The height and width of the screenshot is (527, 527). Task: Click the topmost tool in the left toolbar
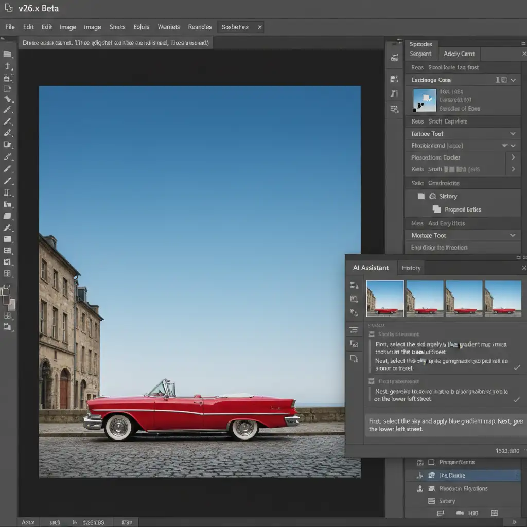tap(7, 54)
